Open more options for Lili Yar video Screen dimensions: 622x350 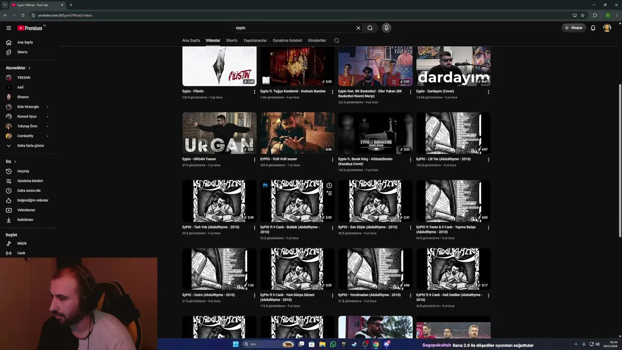pos(488,159)
